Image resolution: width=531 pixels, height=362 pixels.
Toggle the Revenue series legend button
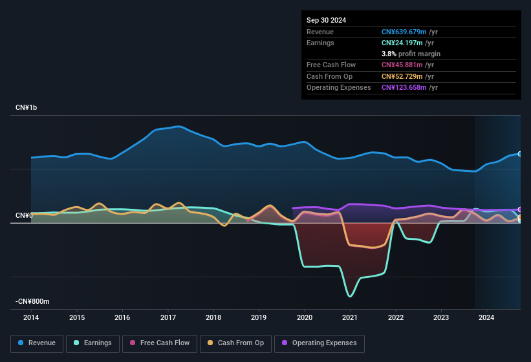[37, 343]
